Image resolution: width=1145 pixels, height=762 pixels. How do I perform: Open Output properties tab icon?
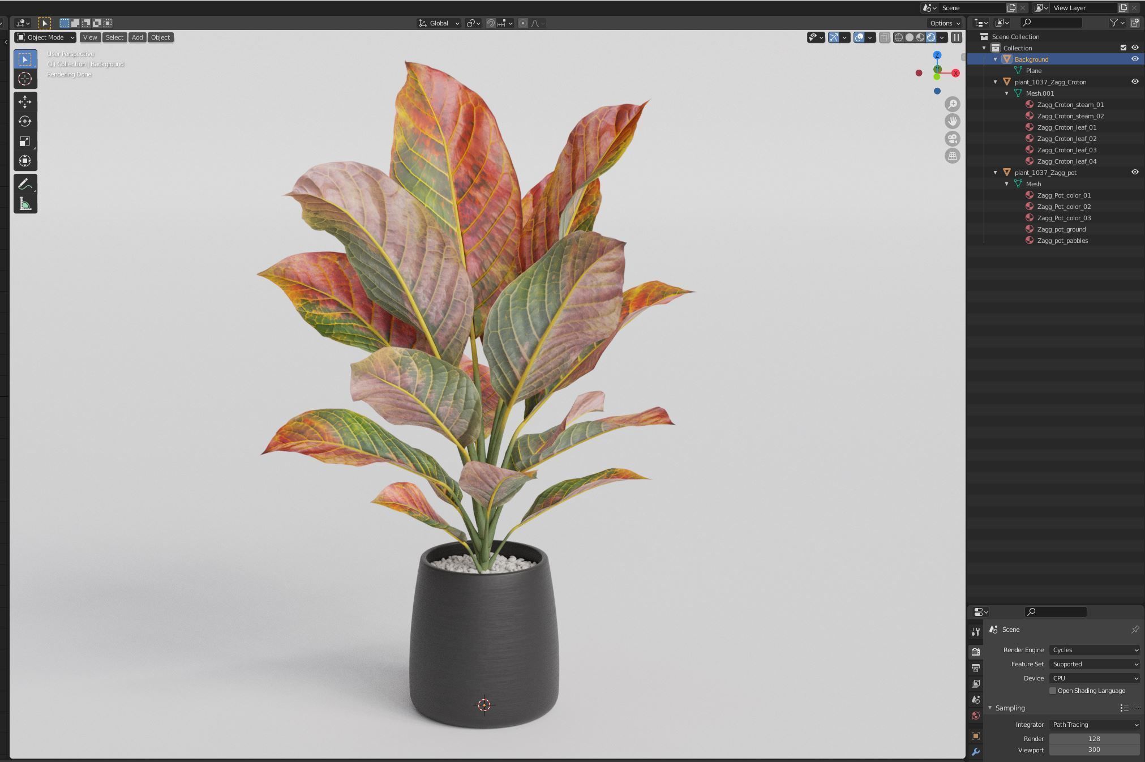click(976, 668)
